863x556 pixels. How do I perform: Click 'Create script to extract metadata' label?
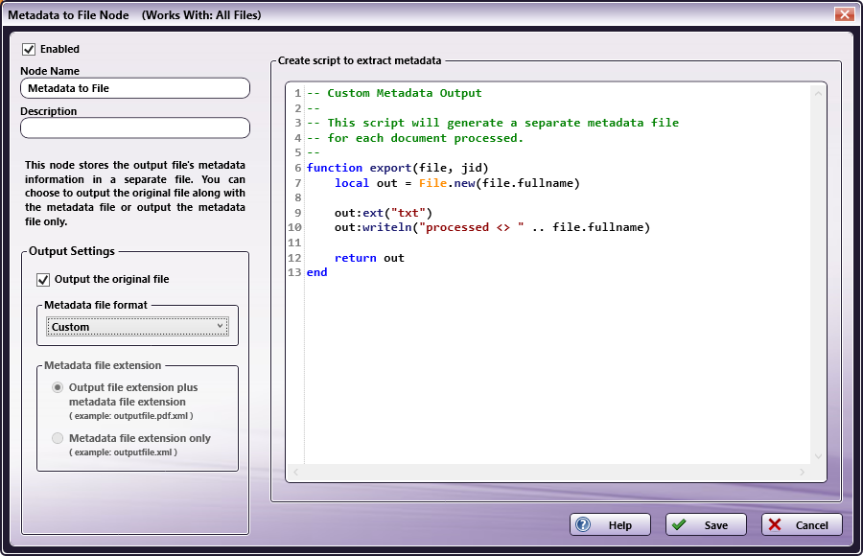coord(360,60)
